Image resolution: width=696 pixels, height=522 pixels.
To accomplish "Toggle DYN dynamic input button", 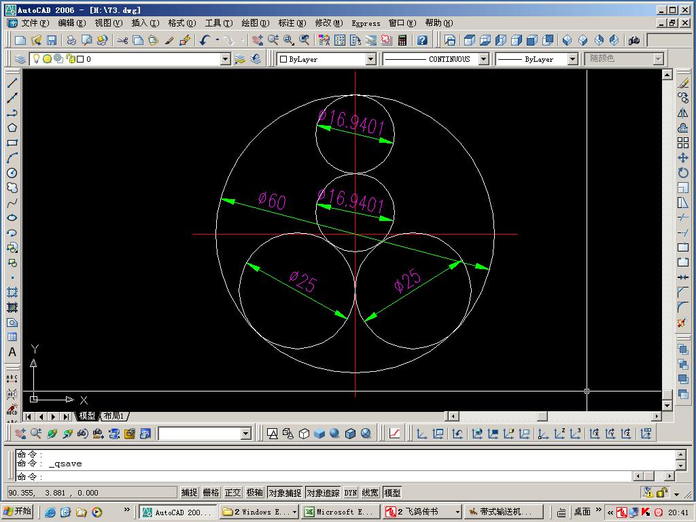I will point(351,493).
